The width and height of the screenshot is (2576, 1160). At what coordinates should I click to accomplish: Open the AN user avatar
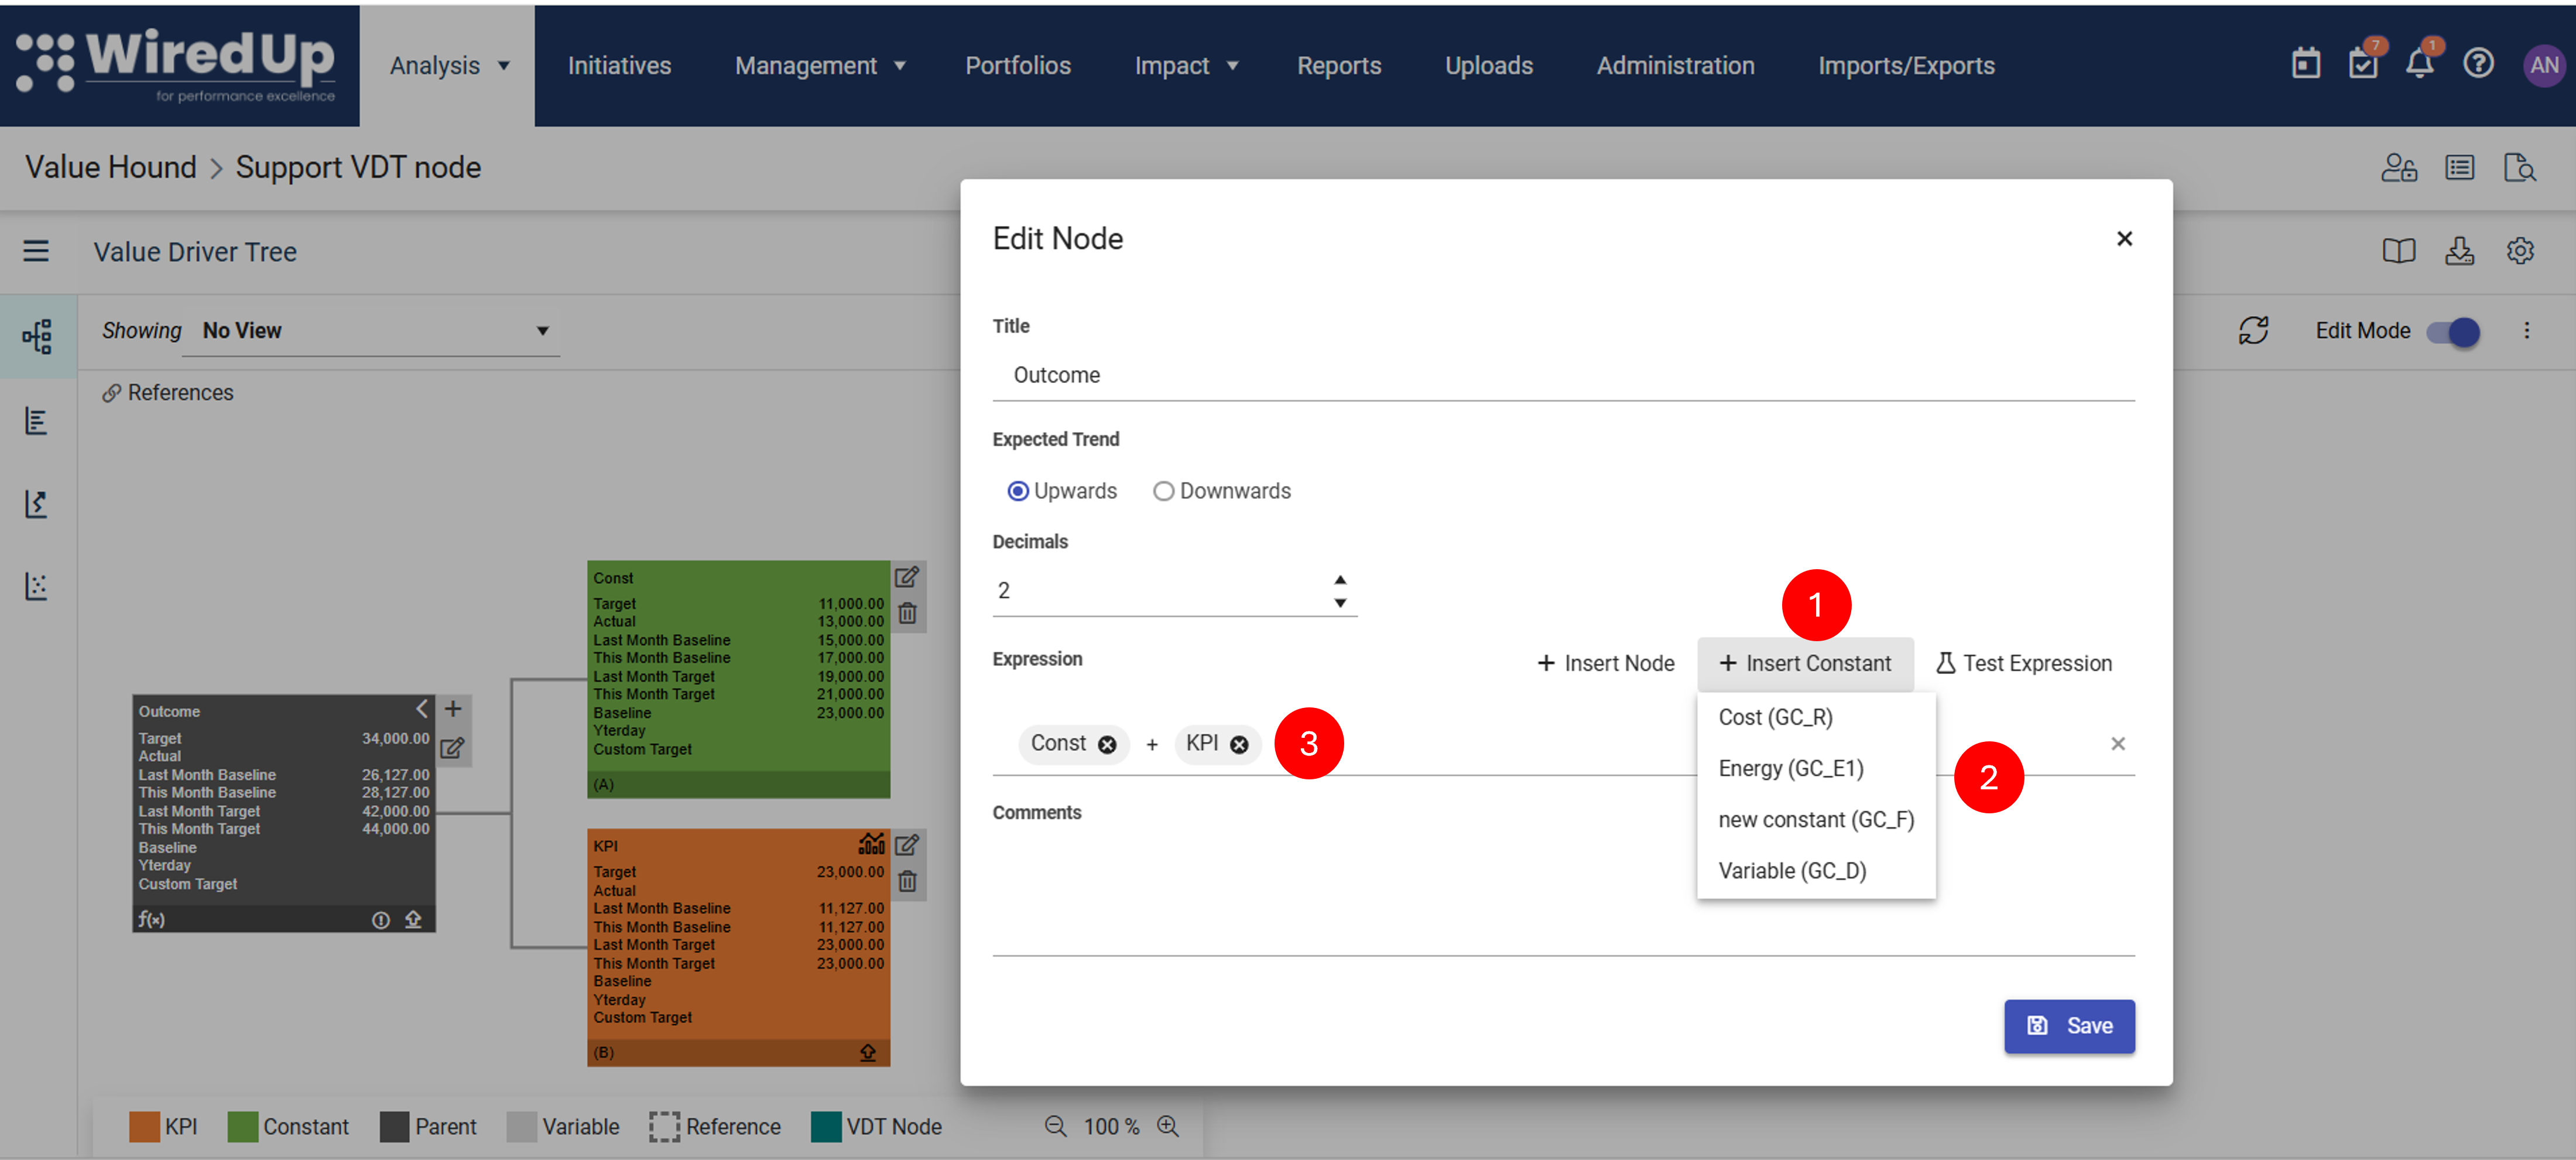2543,66
